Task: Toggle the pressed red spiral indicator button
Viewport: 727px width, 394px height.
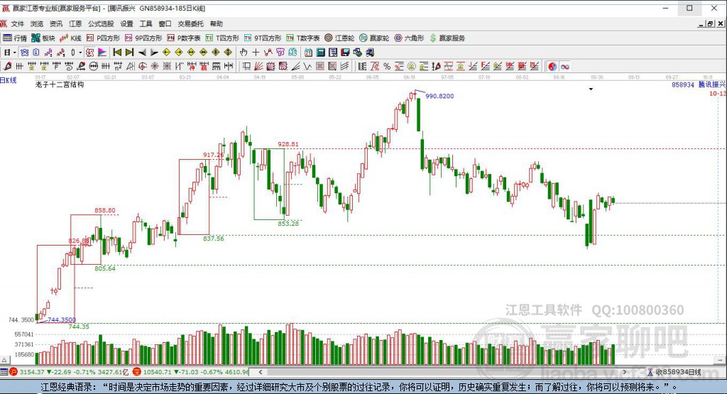Action: 89,53
